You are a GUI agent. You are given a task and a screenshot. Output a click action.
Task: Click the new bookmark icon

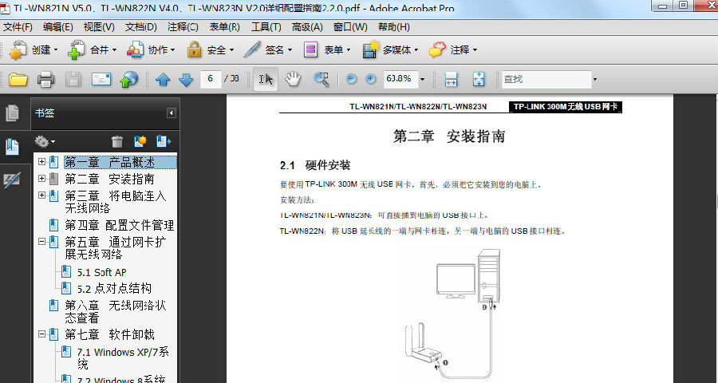coord(140,141)
